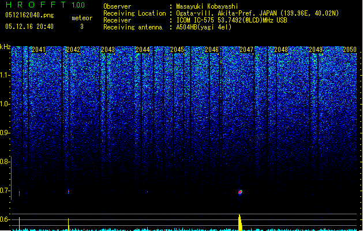Click the bright red meteor echo below 2047
363x231 pixels.
(240, 192)
